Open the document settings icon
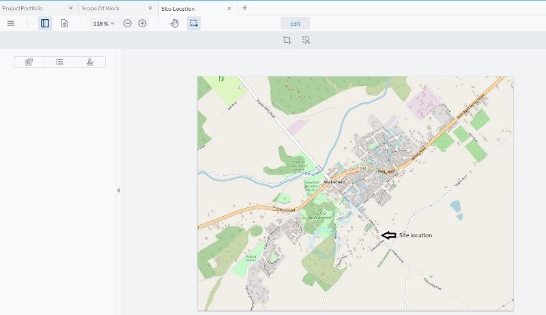The height and width of the screenshot is (315, 546). tap(64, 23)
